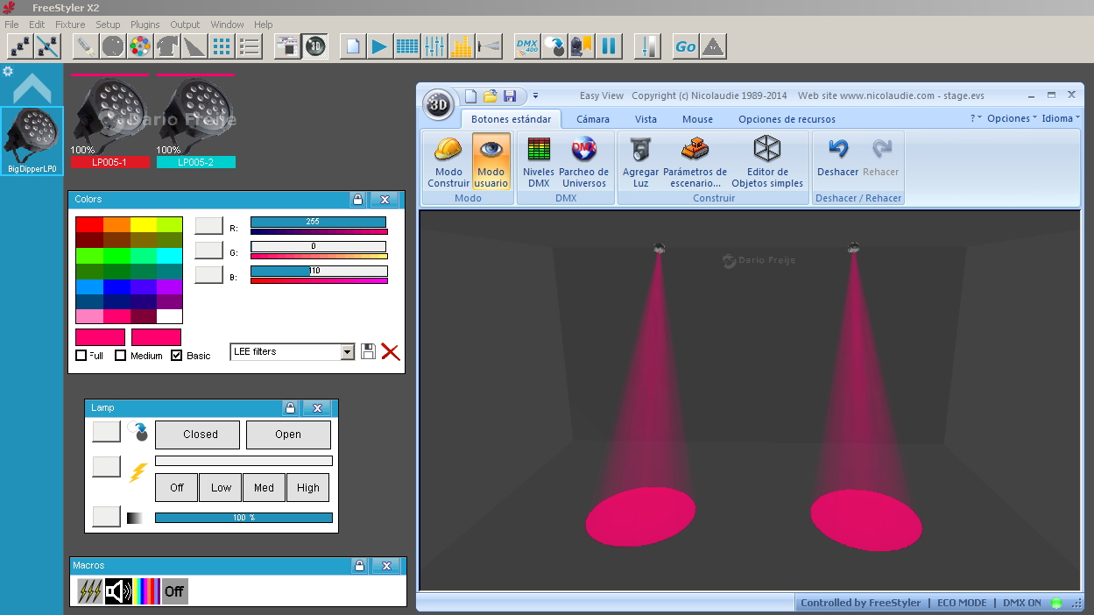Click the sound speaker icon in Macros panel

tap(118, 591)
